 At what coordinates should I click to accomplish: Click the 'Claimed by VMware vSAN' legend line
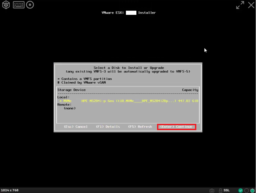coord(82,82)
